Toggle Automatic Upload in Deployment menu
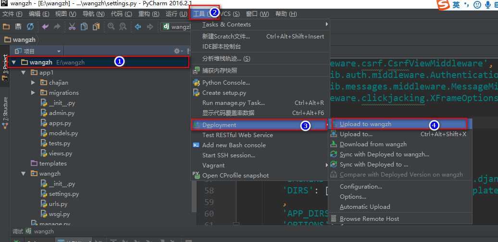 [400, 207]
